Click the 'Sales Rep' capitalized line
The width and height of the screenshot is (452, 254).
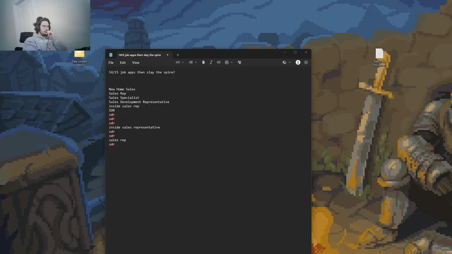(x=117, y=93)
